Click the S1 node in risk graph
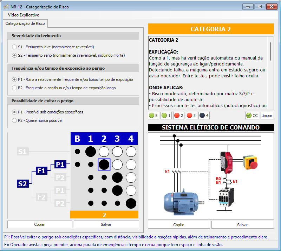This screenshot has width=281, height=251. 22,152
